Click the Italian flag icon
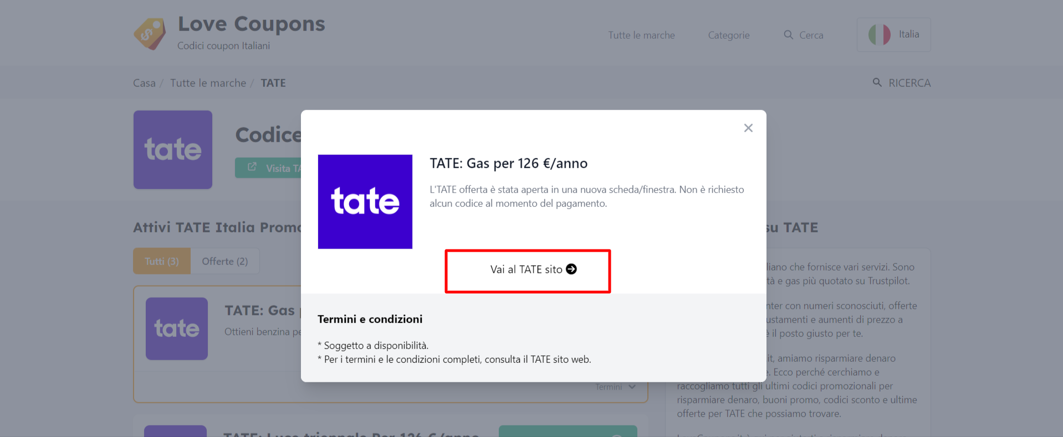 (879, 34)
